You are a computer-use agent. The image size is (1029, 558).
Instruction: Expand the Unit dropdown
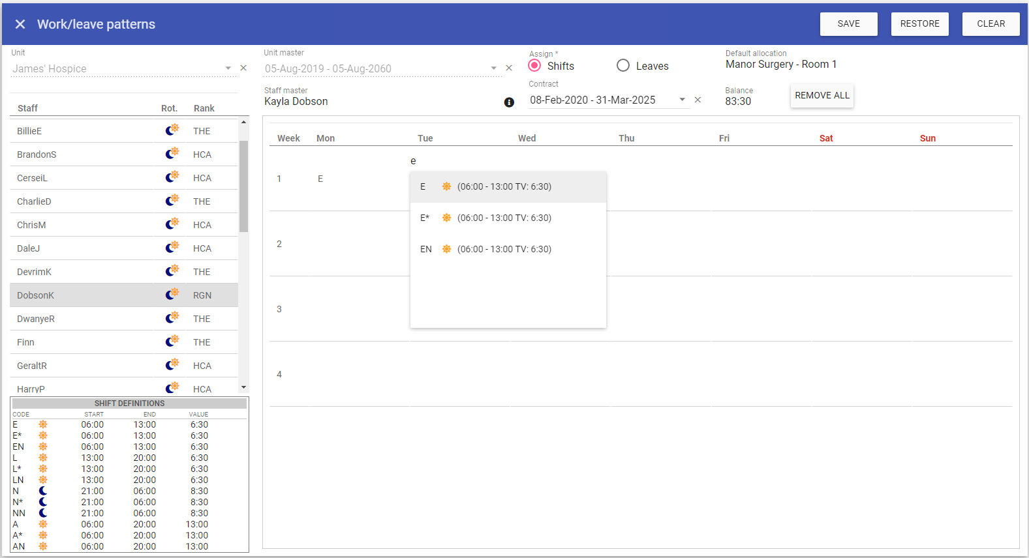point(228,68)
